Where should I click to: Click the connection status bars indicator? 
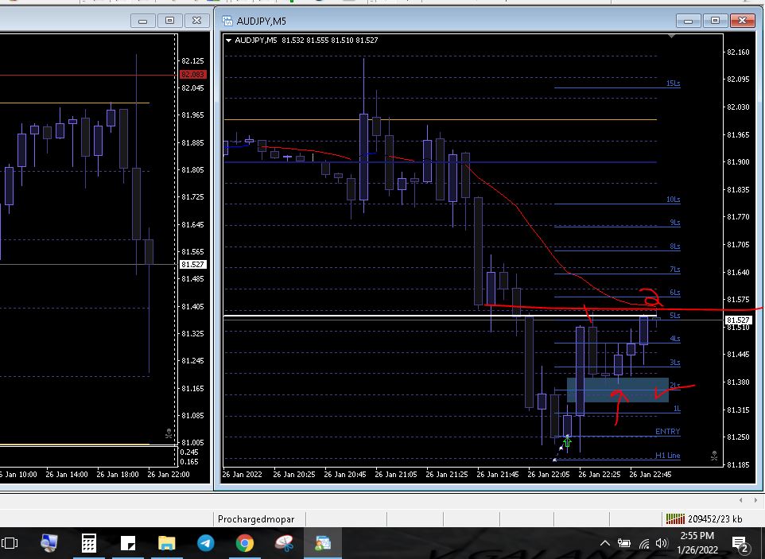coord(674,519)
